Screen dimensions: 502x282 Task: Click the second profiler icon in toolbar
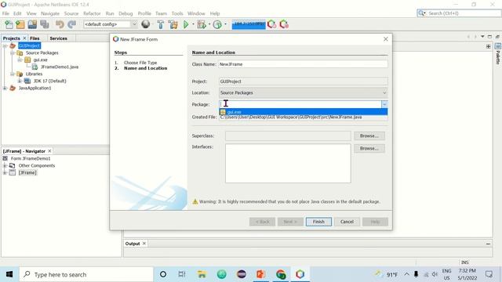284,24
